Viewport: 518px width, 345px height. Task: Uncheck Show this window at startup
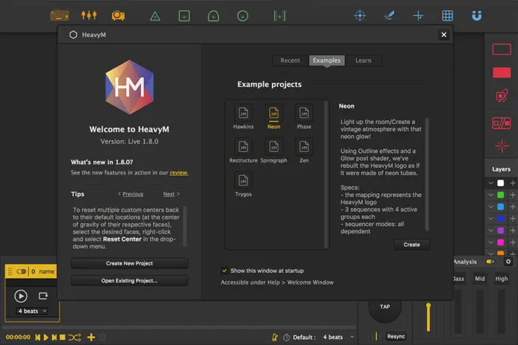225,270
